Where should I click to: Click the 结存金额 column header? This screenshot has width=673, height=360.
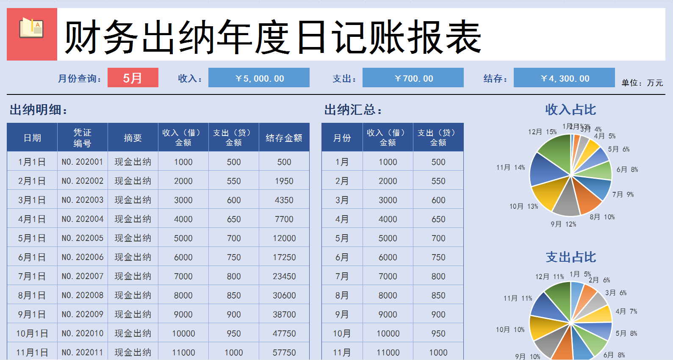(x=284, y=138)
